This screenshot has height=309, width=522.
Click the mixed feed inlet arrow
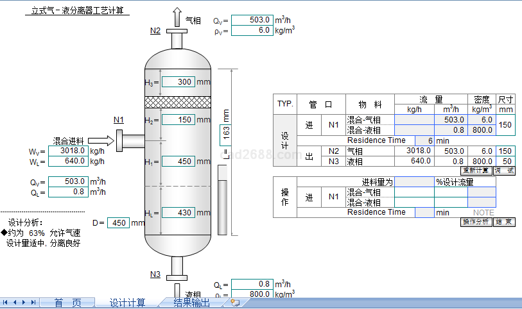pyautogui.click(x=99, y=140)
